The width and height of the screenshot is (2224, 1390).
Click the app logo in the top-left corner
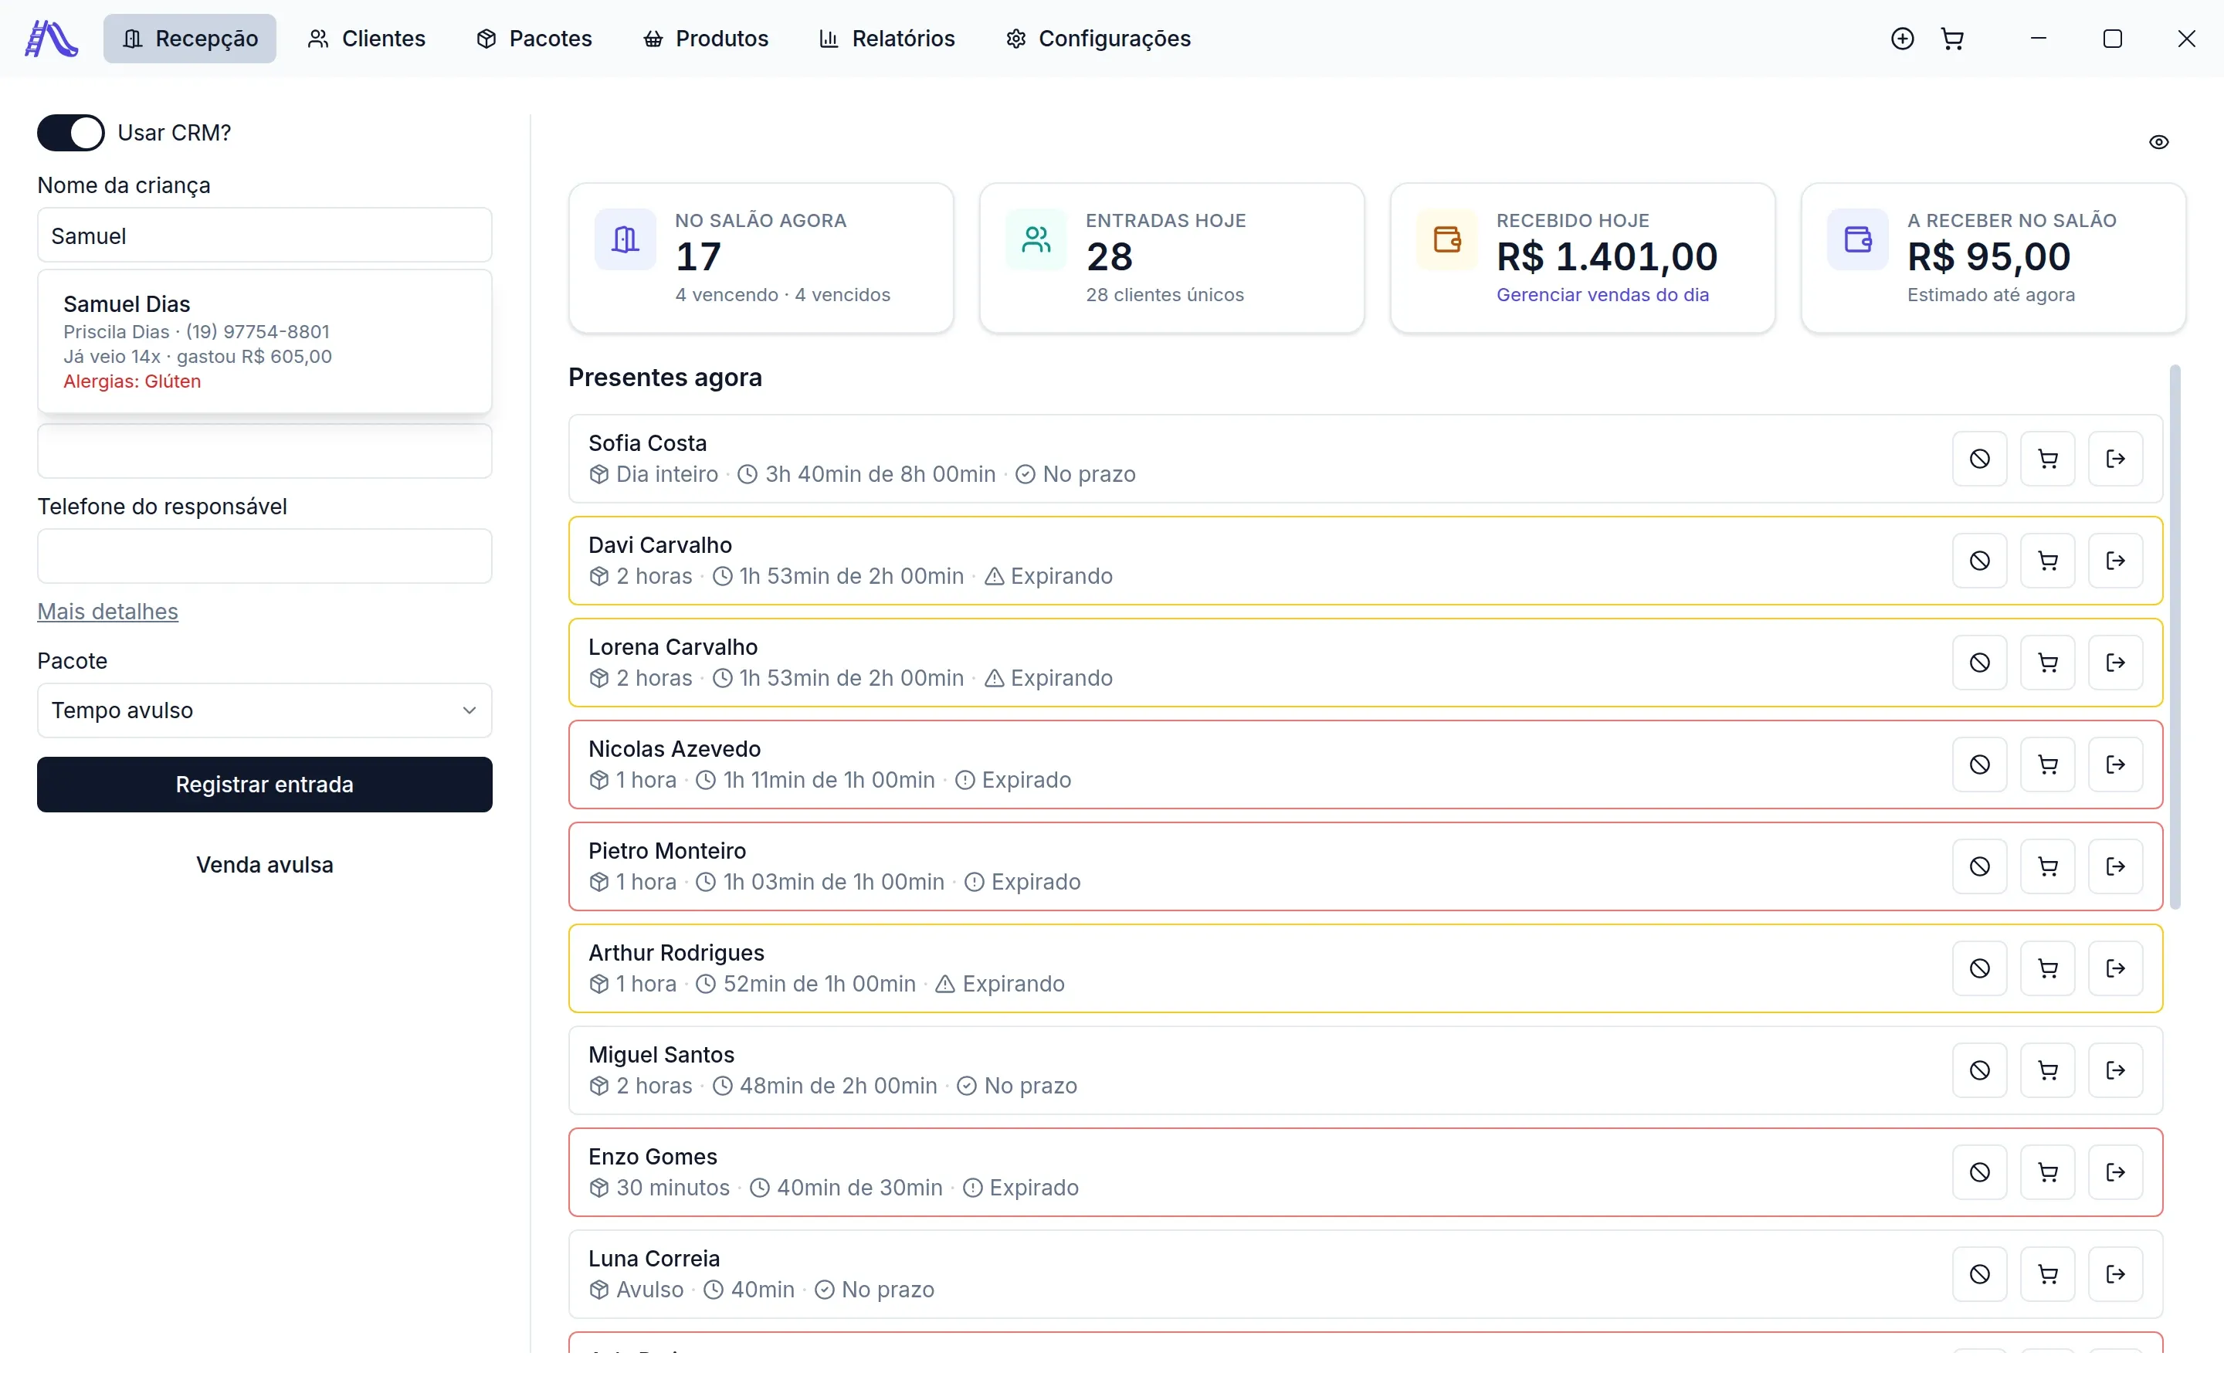pyautogui.click(x=52, y=39)
